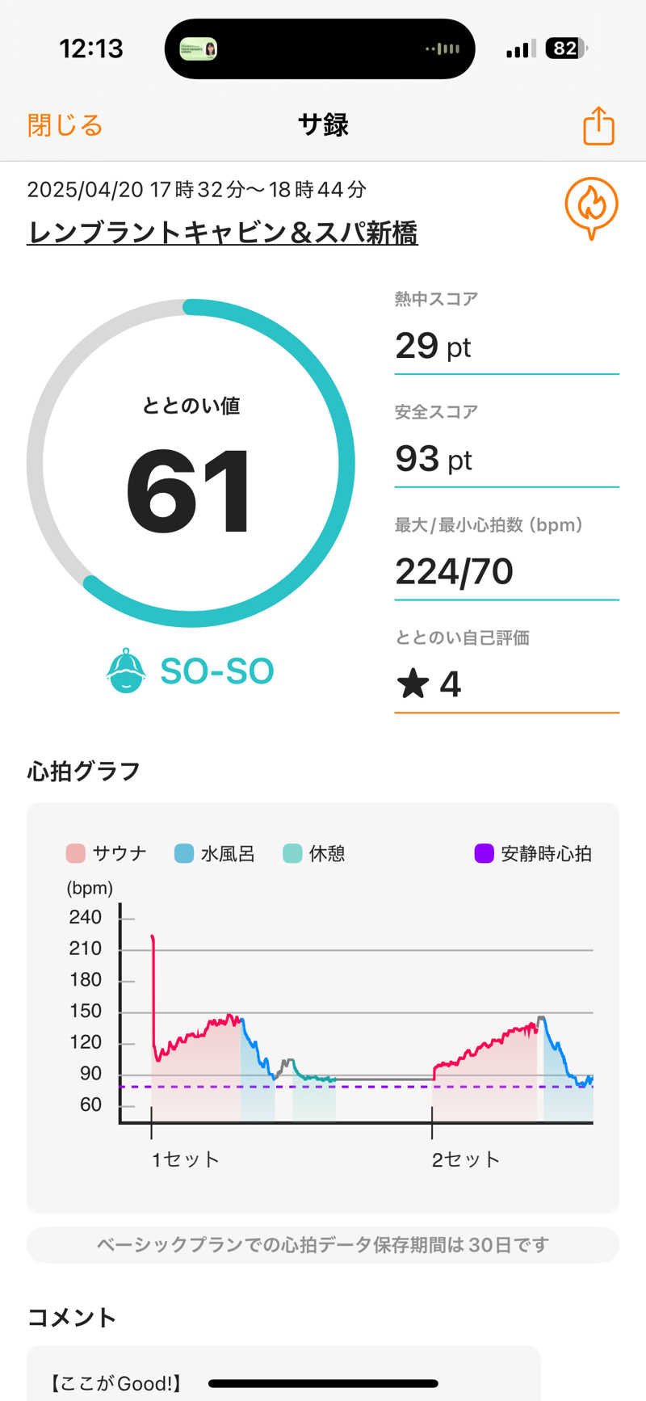This screenshot has height=1401, width=646.
Task: Tap the share icon in header
Action: 598,126
